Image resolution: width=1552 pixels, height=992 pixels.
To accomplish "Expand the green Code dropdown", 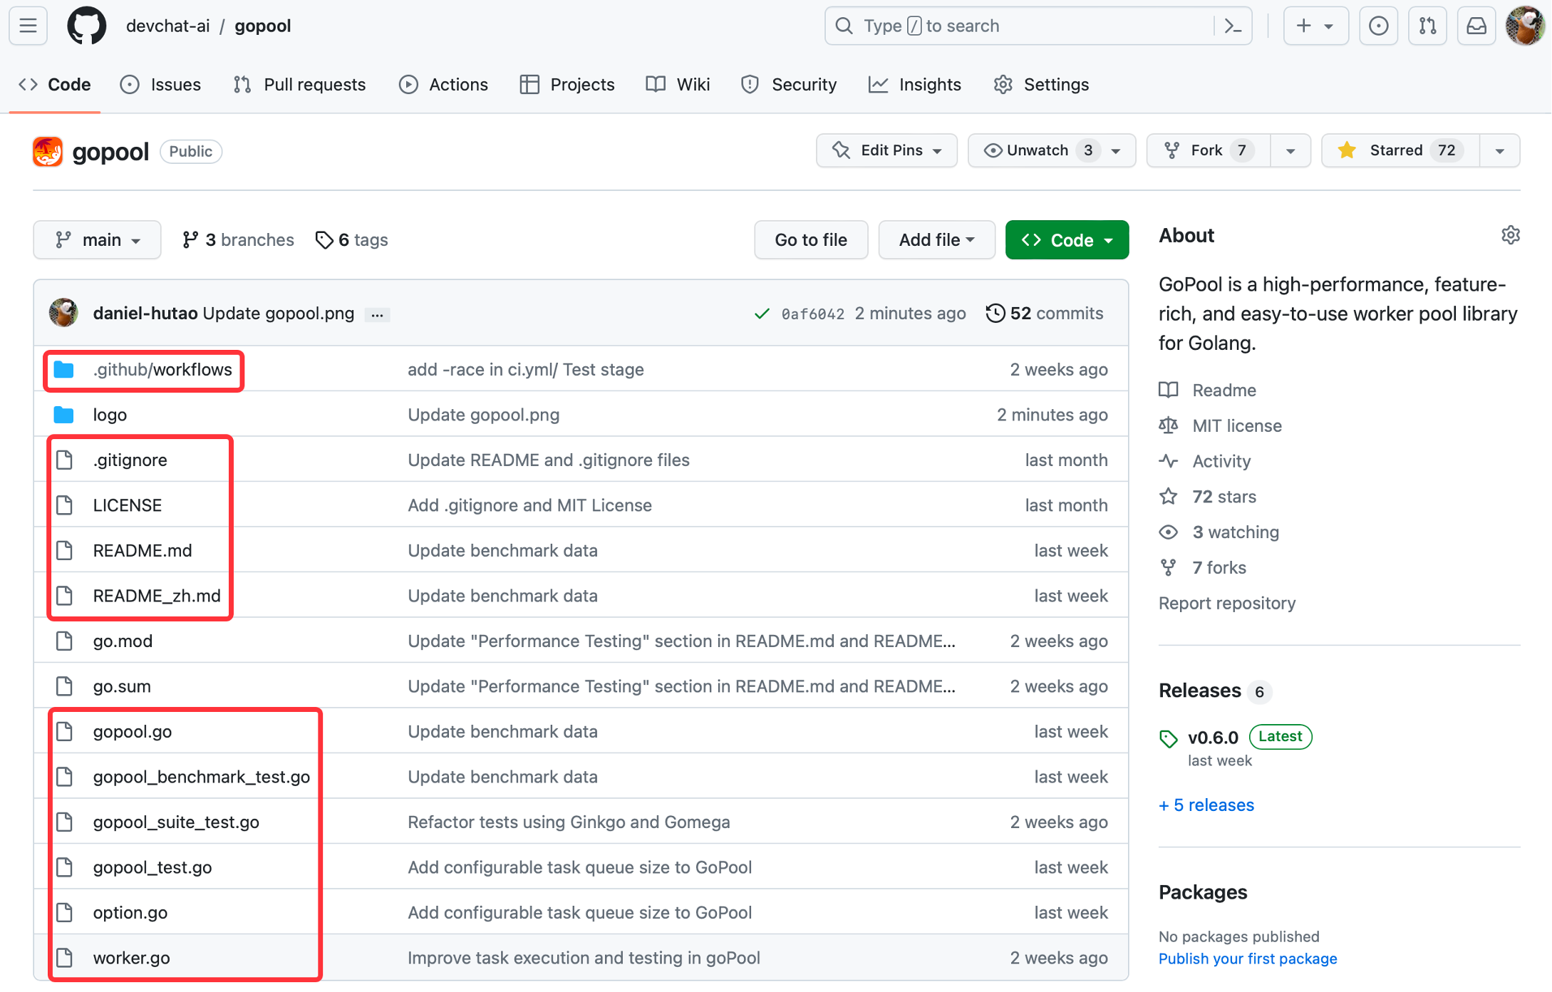I will (1066, 240).
